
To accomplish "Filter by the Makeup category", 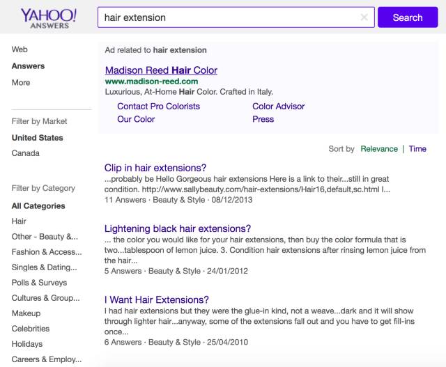I will click(26, 313).
